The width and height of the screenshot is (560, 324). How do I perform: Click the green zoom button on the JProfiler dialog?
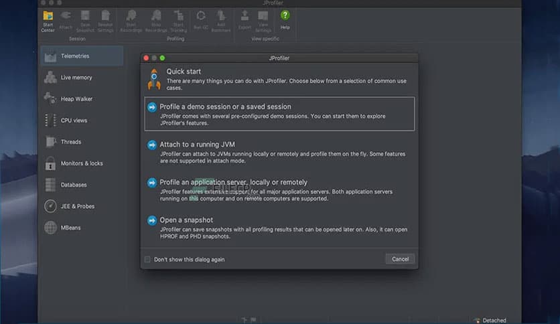point(162,58)
